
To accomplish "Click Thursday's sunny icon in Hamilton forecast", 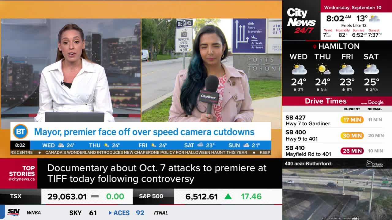I will [323, 69].
